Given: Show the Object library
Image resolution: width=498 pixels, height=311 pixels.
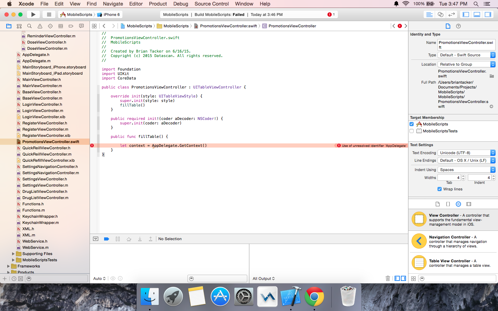Looking at the screenshot, I should (458, 204).
